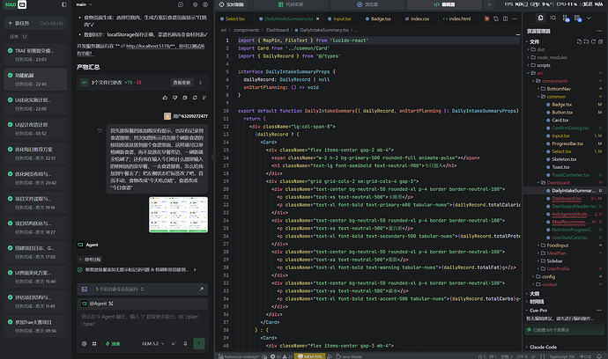Click the hash context toggle in chat input
Screen dimensions: 608x359
94,343
